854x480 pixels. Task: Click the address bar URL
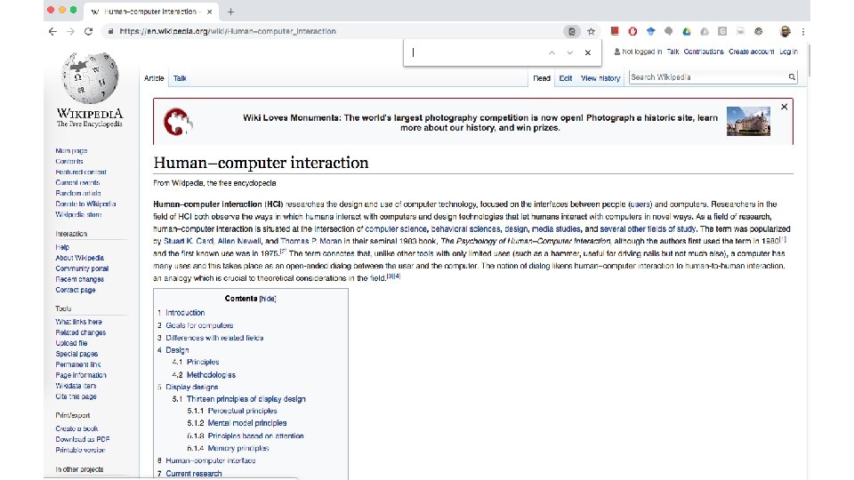pyautogui.click(x=228, y=32)
